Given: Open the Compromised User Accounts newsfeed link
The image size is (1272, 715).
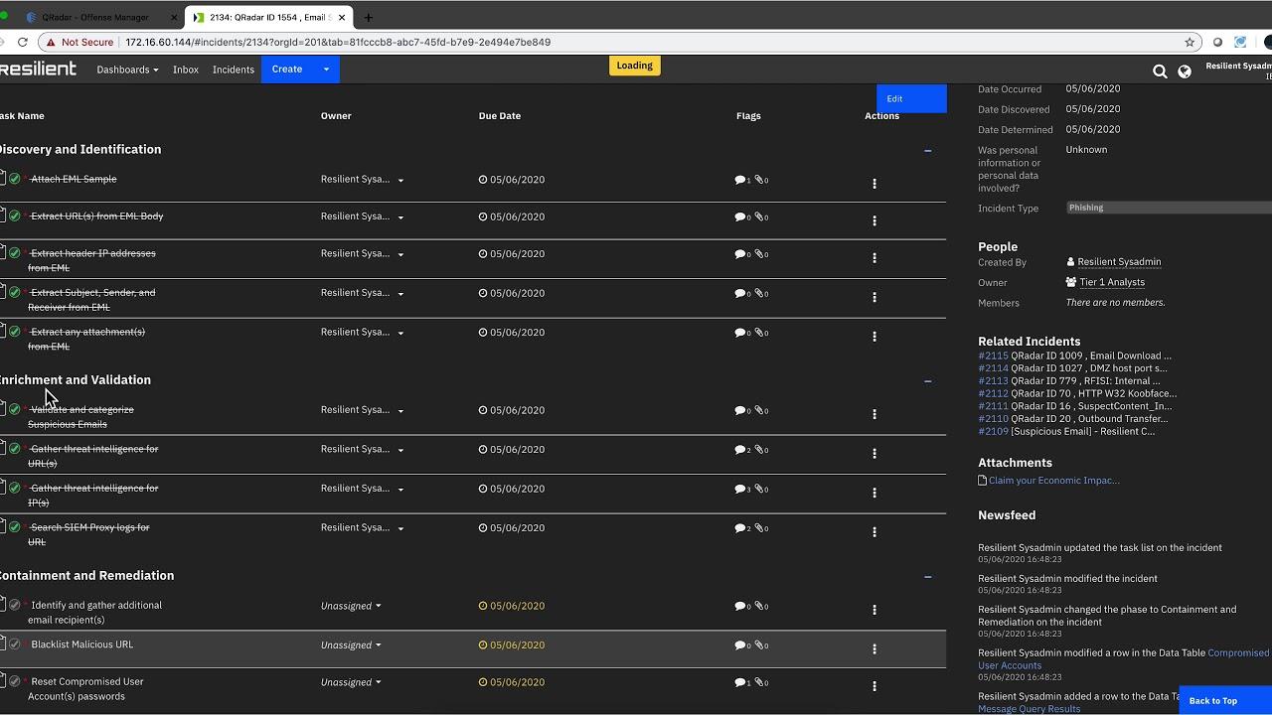Looking at the screenshot, I should (1123, 659).
